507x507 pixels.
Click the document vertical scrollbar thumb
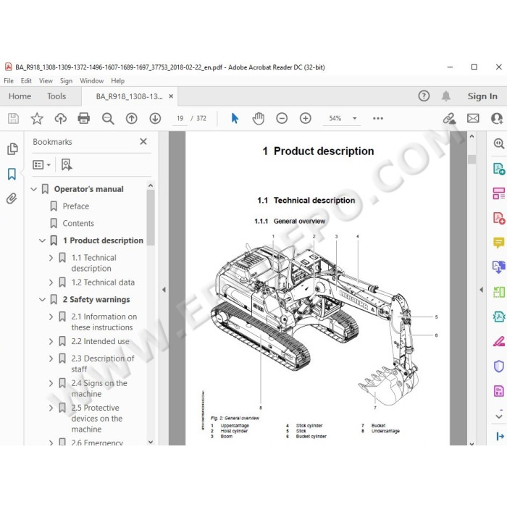coord(472,159)
